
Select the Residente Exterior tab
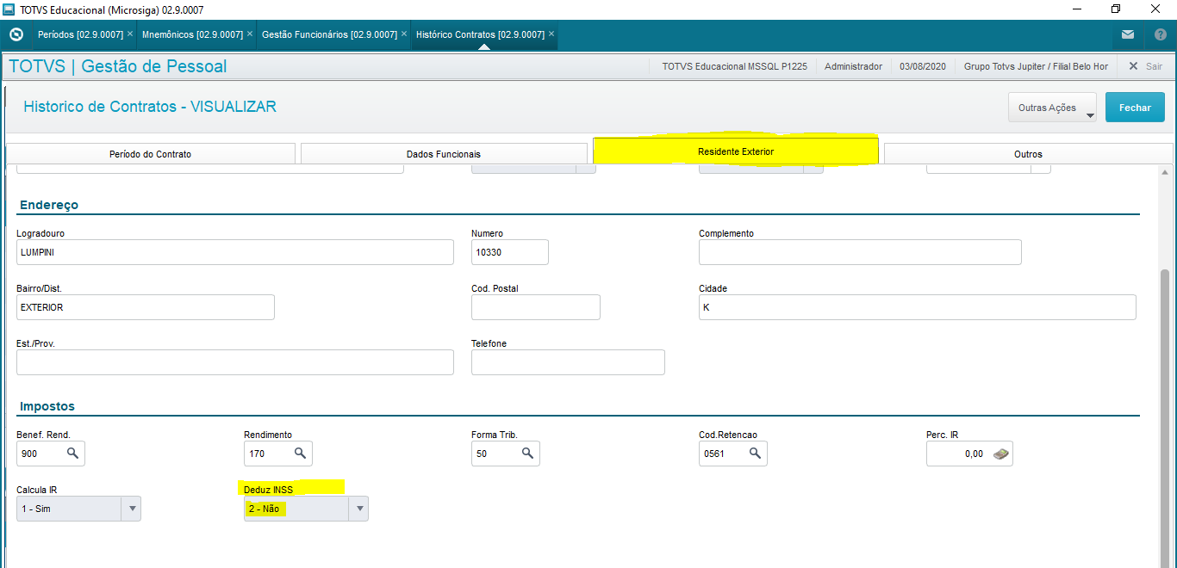[x=736, y=151]
